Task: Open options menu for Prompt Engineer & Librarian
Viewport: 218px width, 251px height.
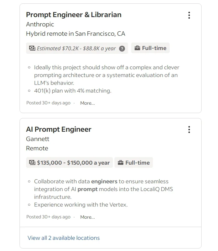Action: [x=189, y=15]
